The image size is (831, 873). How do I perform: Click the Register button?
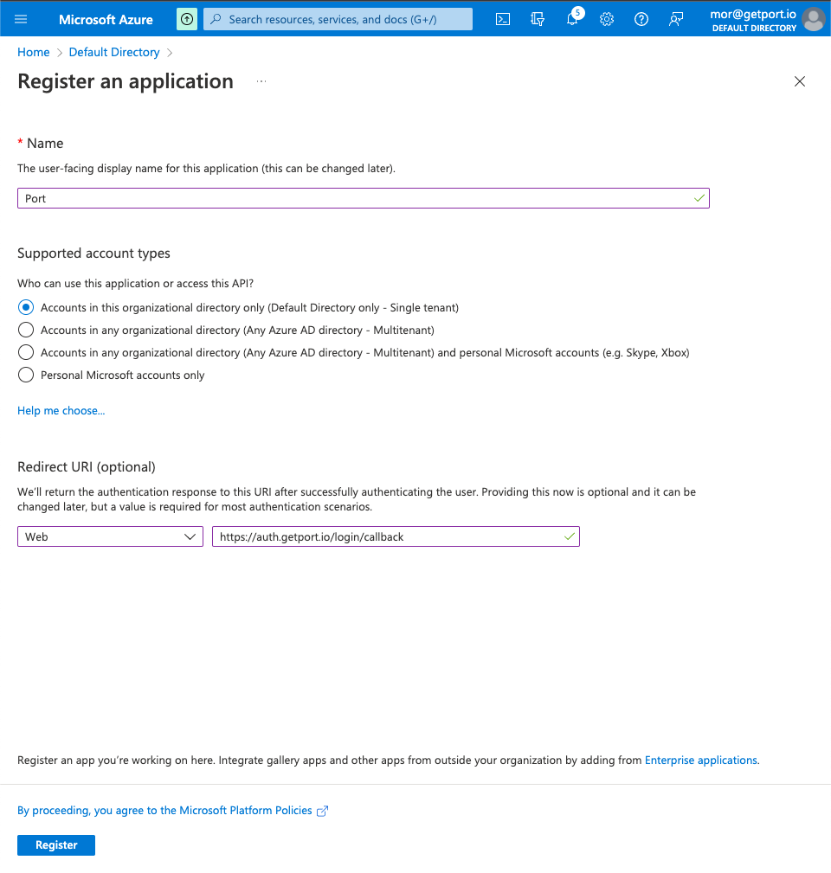[x=56, y=844]
